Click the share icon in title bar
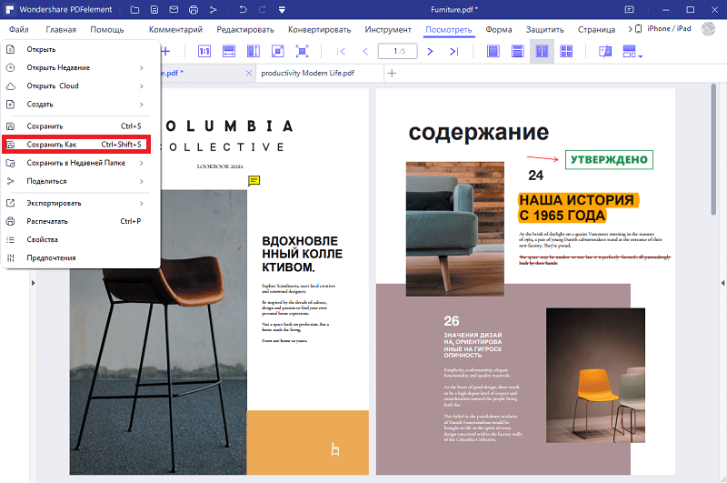This screenshot has height=483, width=727. [x=213, y=9]
